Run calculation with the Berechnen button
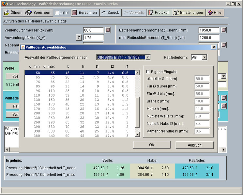Screen dimensions: 243x195 click(84, 13)
